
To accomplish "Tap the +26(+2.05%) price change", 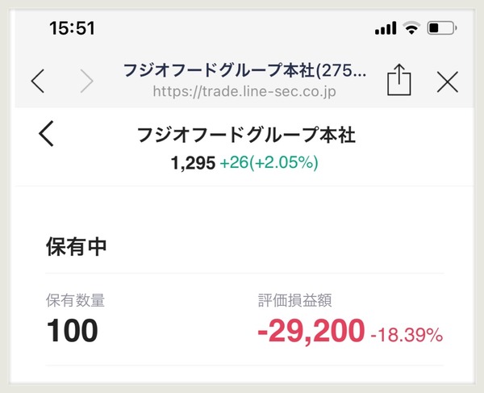I will 269,162.
